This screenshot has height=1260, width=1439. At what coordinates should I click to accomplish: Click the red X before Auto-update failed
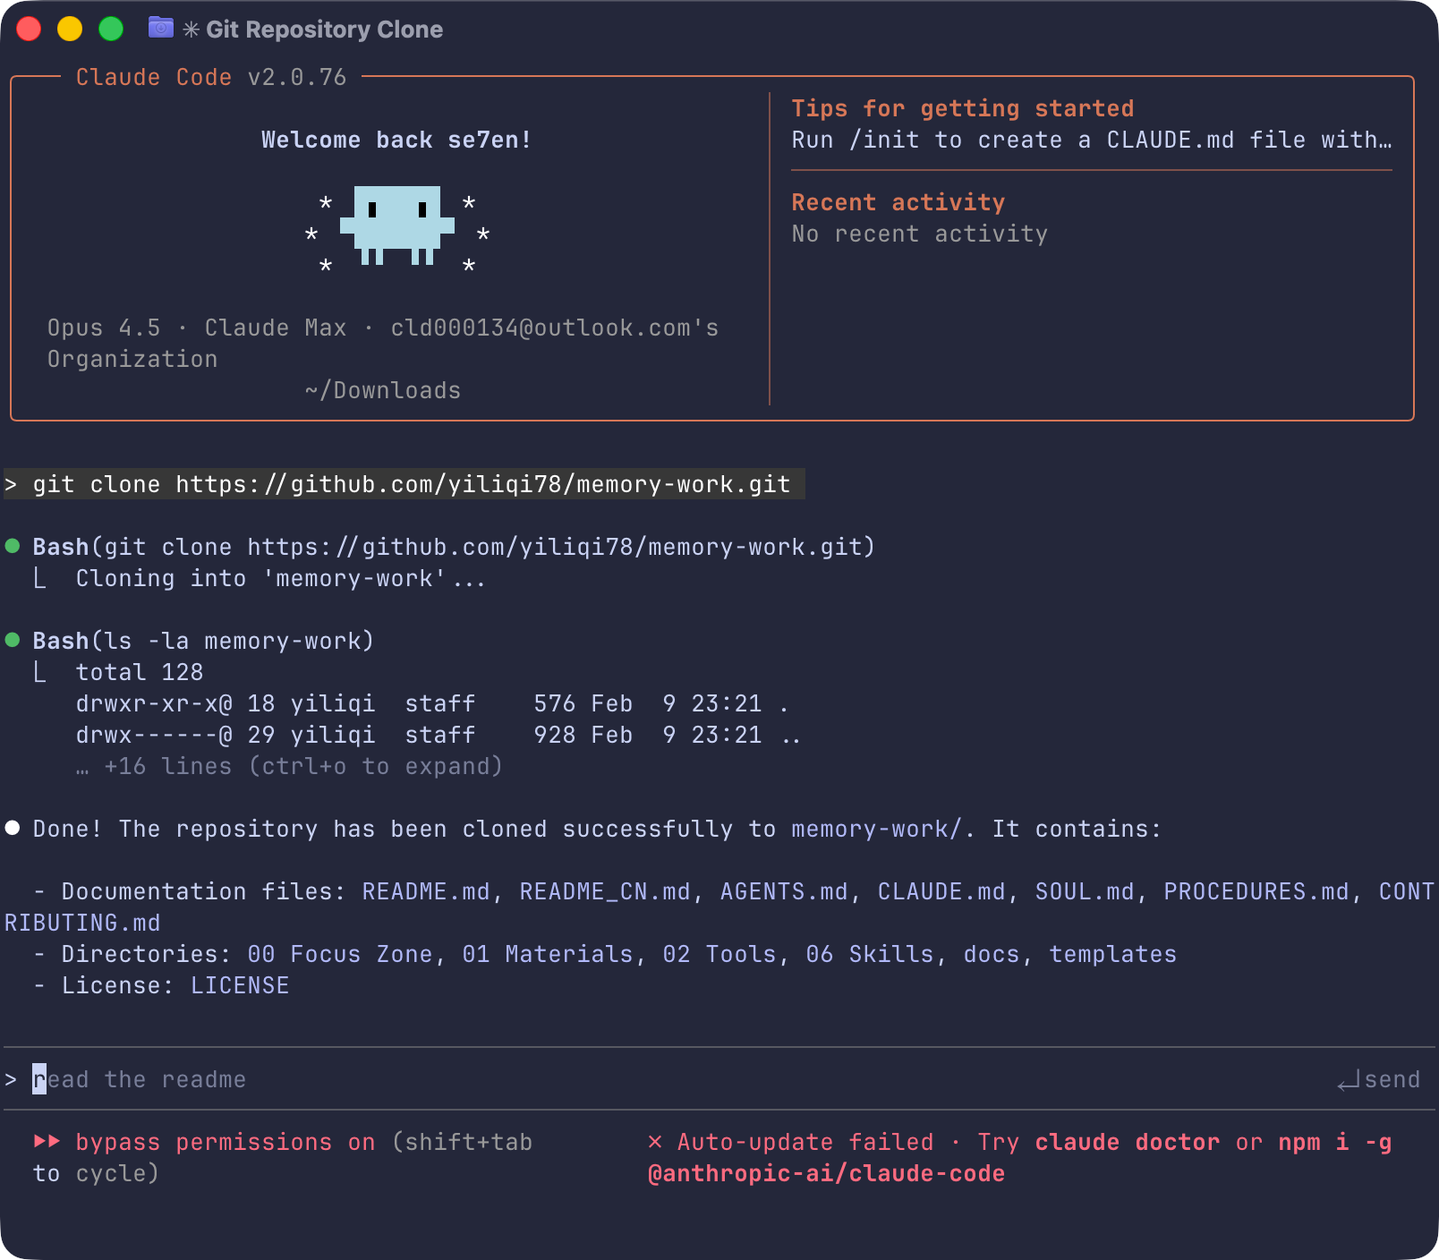coord(655,1142)
